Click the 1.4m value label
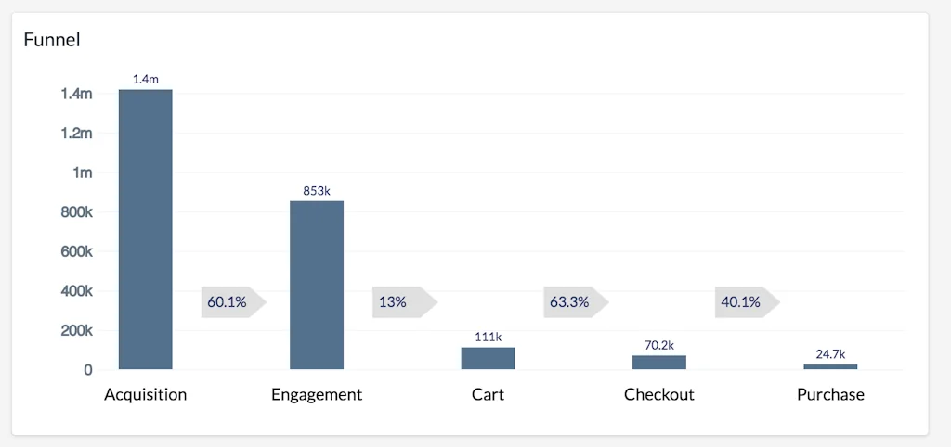This screenshot has width=951, height=447. tap(146, 81)
